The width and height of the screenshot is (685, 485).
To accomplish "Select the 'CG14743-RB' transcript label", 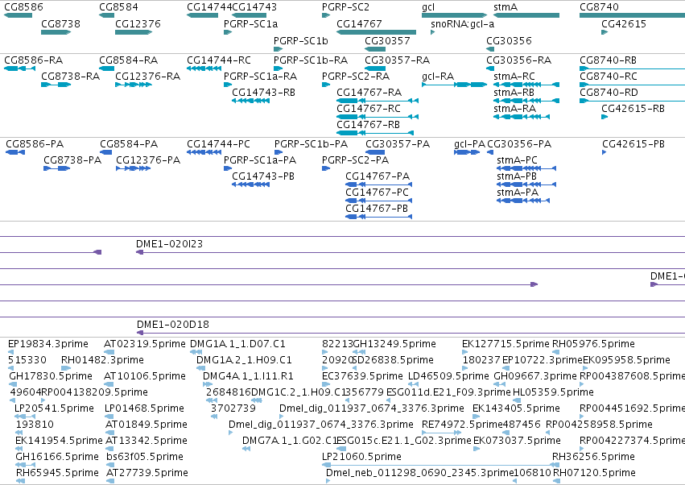I will point(263,93).
